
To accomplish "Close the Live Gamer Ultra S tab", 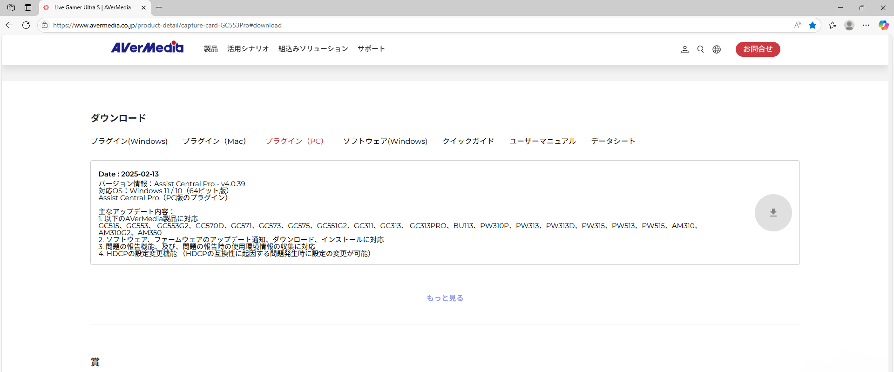I will tap(143, 7).
